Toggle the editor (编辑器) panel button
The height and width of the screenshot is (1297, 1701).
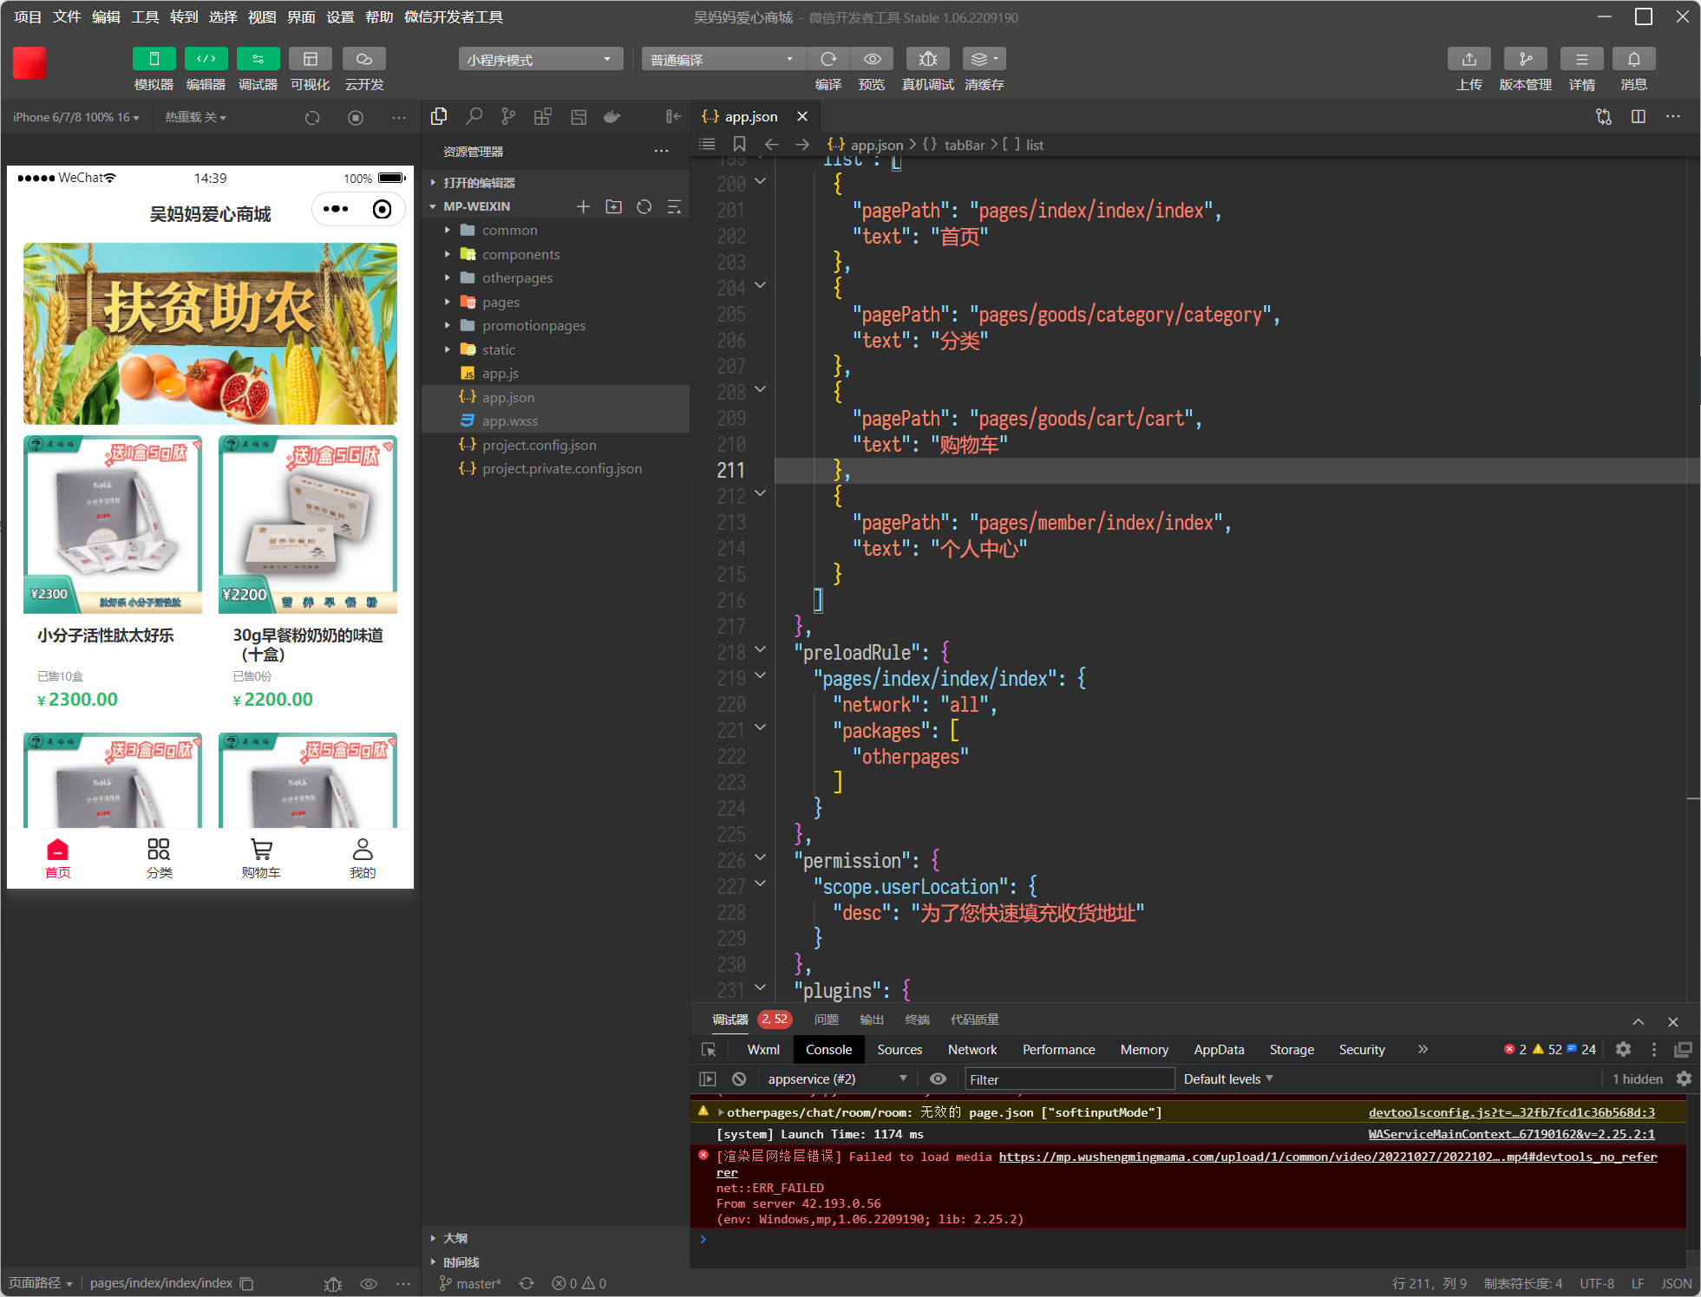click(x=206, y=59)
